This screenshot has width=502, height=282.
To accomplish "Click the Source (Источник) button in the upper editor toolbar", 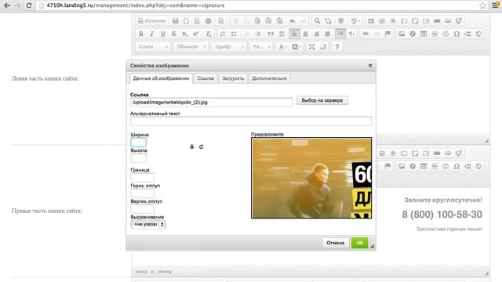I will [152, 21].
